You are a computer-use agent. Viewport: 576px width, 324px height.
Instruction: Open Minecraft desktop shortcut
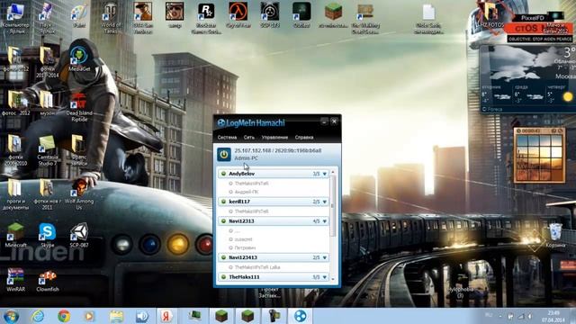[x=16, y=236]
